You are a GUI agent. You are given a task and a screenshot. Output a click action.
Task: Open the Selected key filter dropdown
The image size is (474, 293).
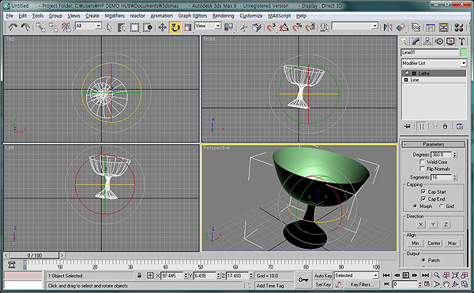tap(375, 275)
